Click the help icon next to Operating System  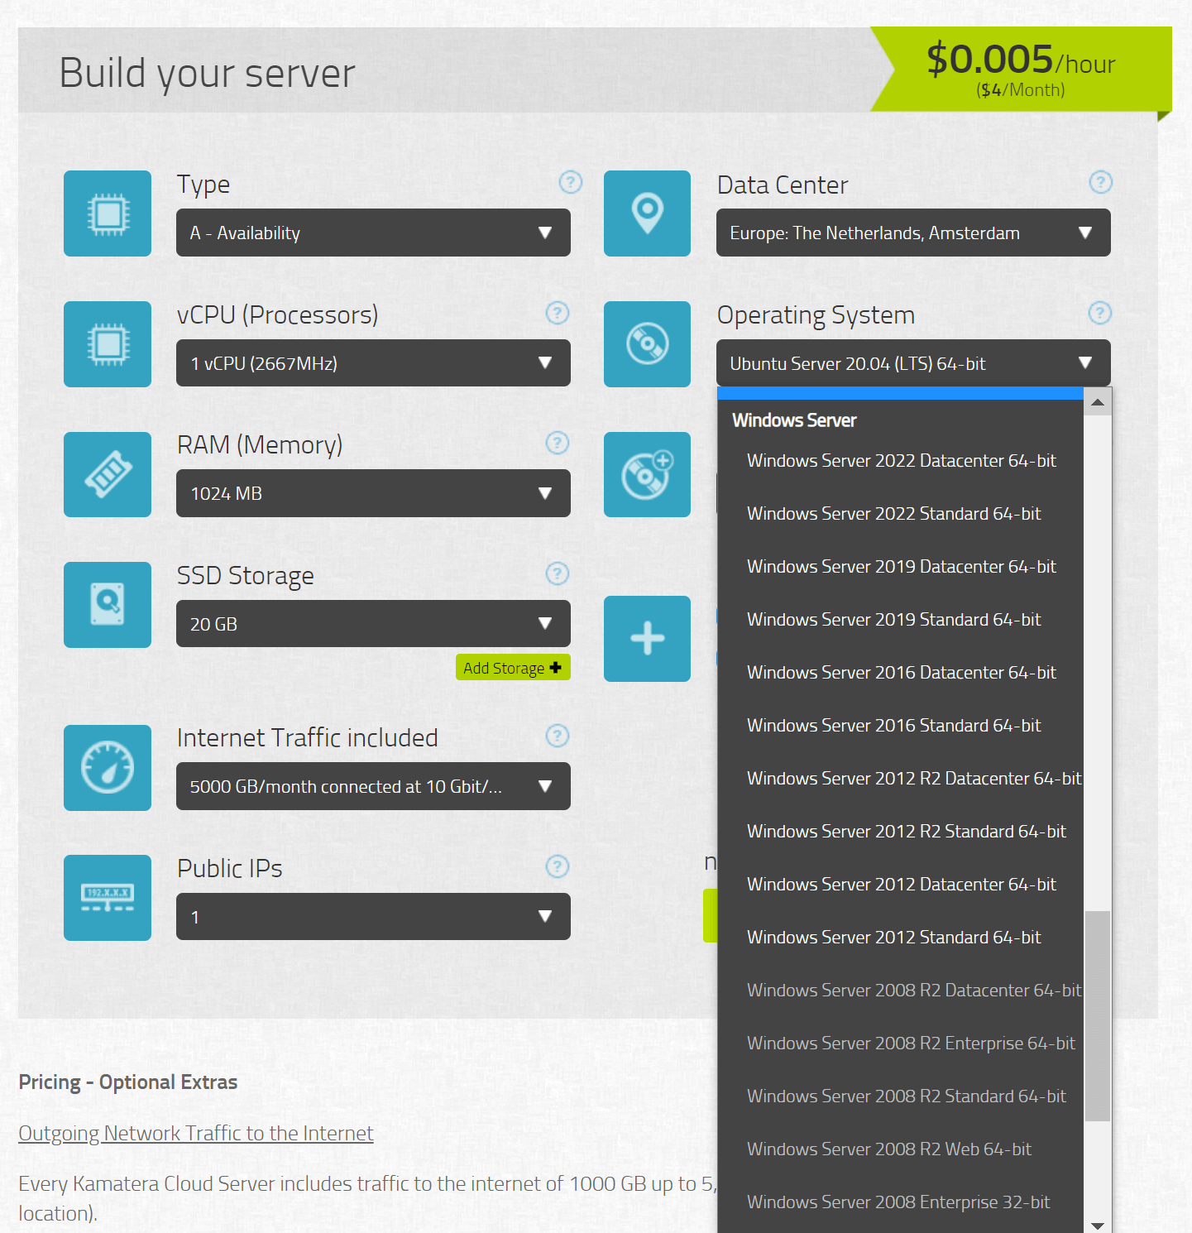pos(1099,313)
